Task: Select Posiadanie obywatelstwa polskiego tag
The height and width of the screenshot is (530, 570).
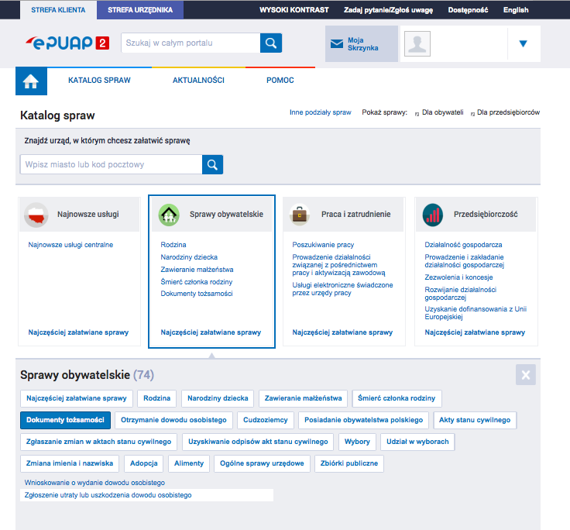Action: [x=363, y=420]
